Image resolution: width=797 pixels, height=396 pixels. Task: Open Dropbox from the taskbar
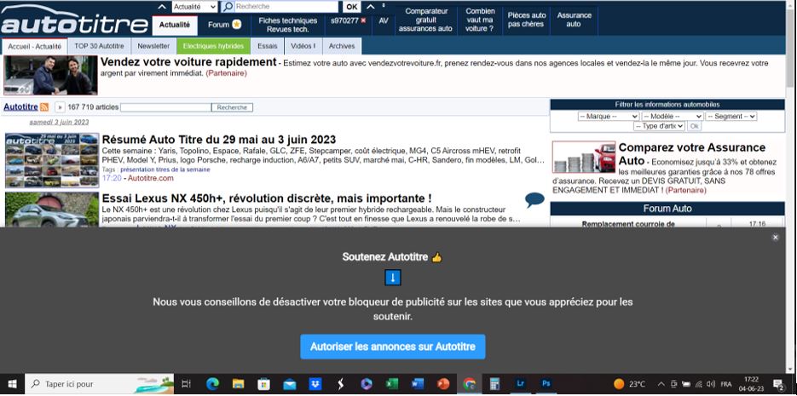[x=315, y=384]
